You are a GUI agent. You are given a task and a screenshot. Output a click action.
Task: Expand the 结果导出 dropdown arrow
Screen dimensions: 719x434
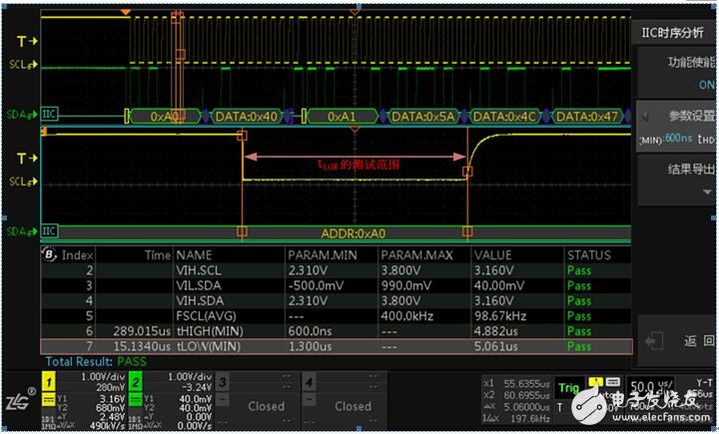(x=707, y=191)
